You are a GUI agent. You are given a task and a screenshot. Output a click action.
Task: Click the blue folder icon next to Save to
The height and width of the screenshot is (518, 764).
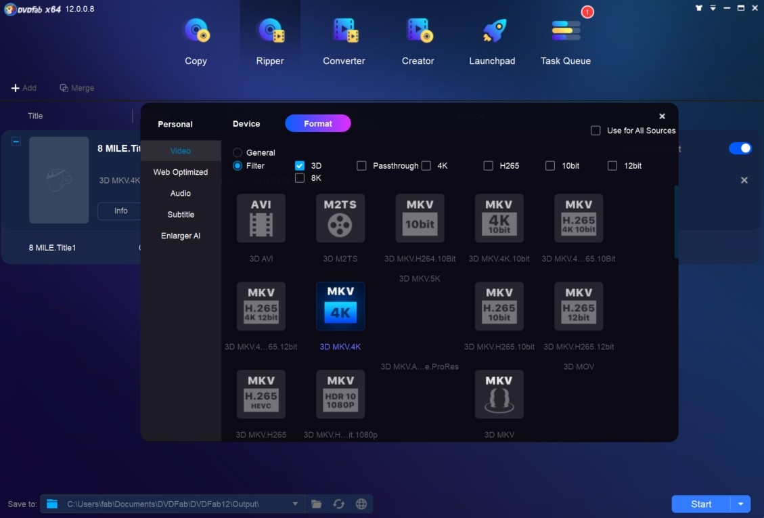pos(52,504)
